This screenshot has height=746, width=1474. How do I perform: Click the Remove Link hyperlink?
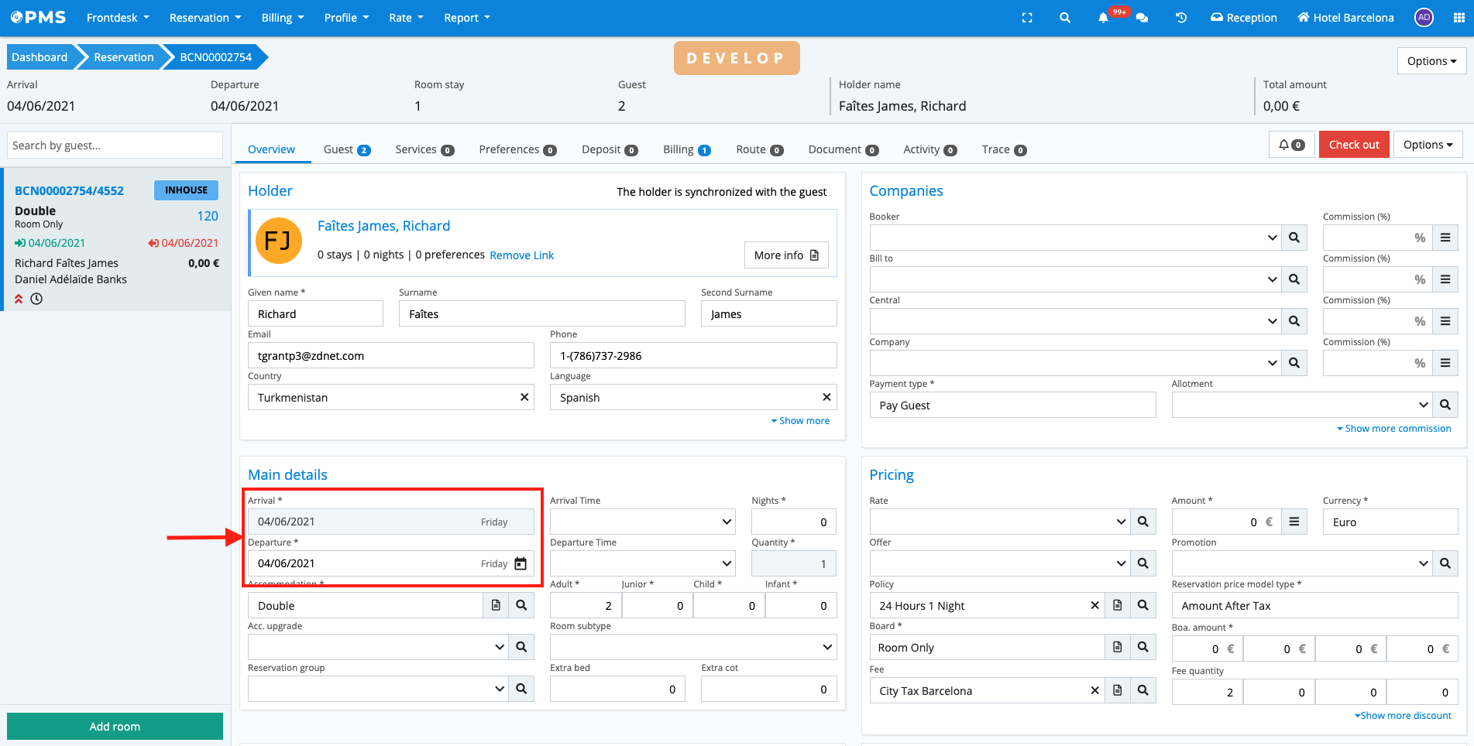[521, 255]
